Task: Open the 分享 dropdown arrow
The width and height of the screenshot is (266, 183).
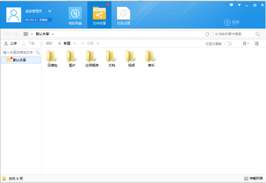Action: coord(98,43)
